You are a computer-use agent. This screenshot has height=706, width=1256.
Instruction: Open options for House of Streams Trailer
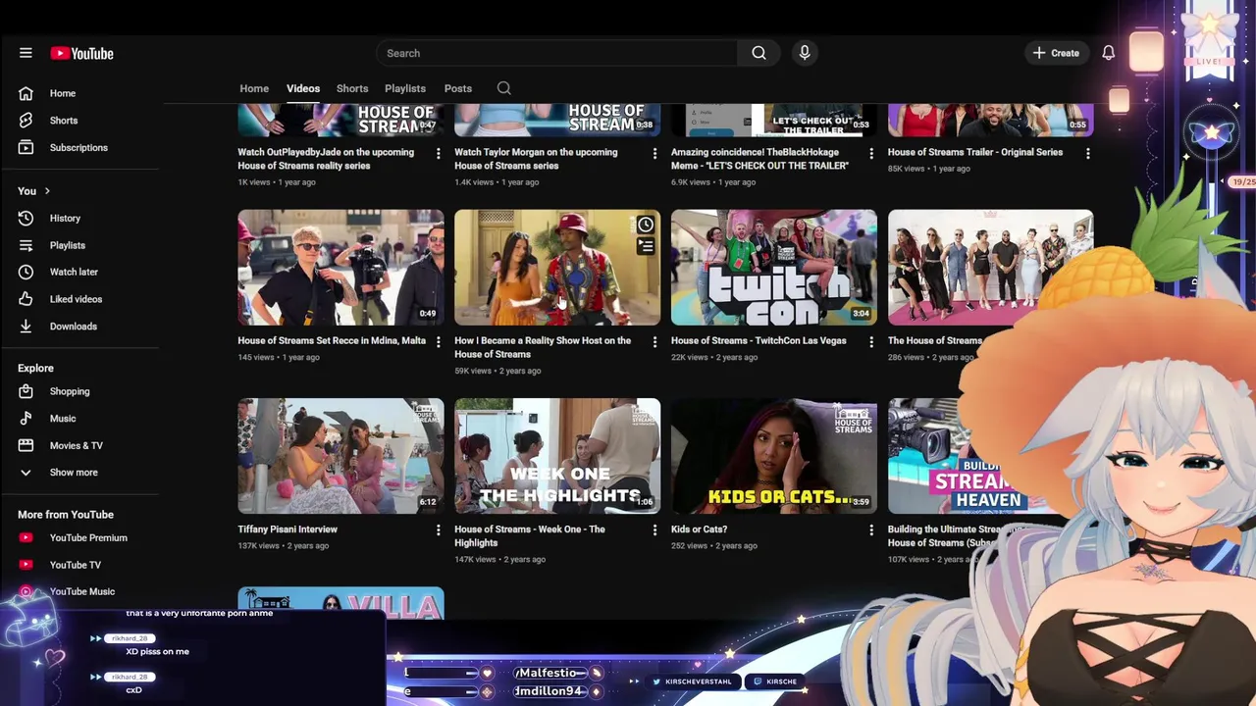click(x=1087, y=153)
